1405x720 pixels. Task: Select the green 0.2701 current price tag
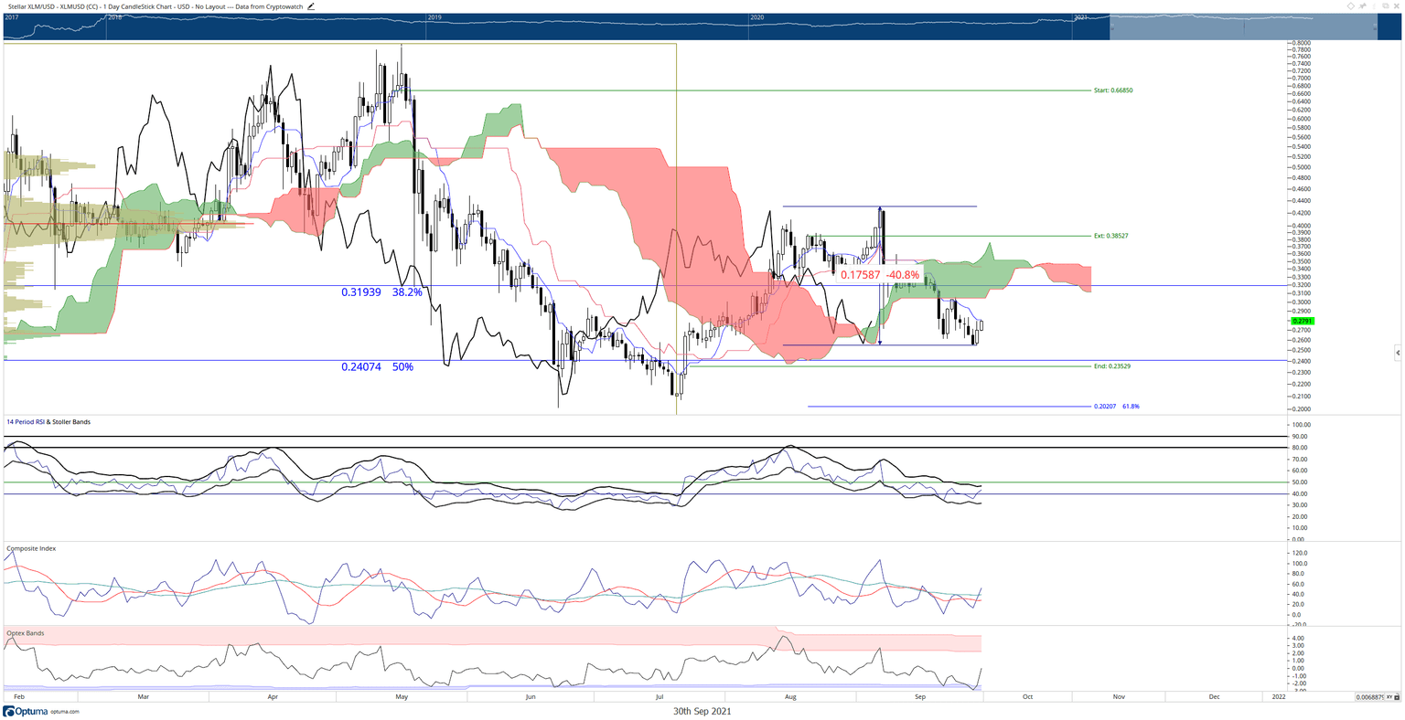tap(1302, 322)
